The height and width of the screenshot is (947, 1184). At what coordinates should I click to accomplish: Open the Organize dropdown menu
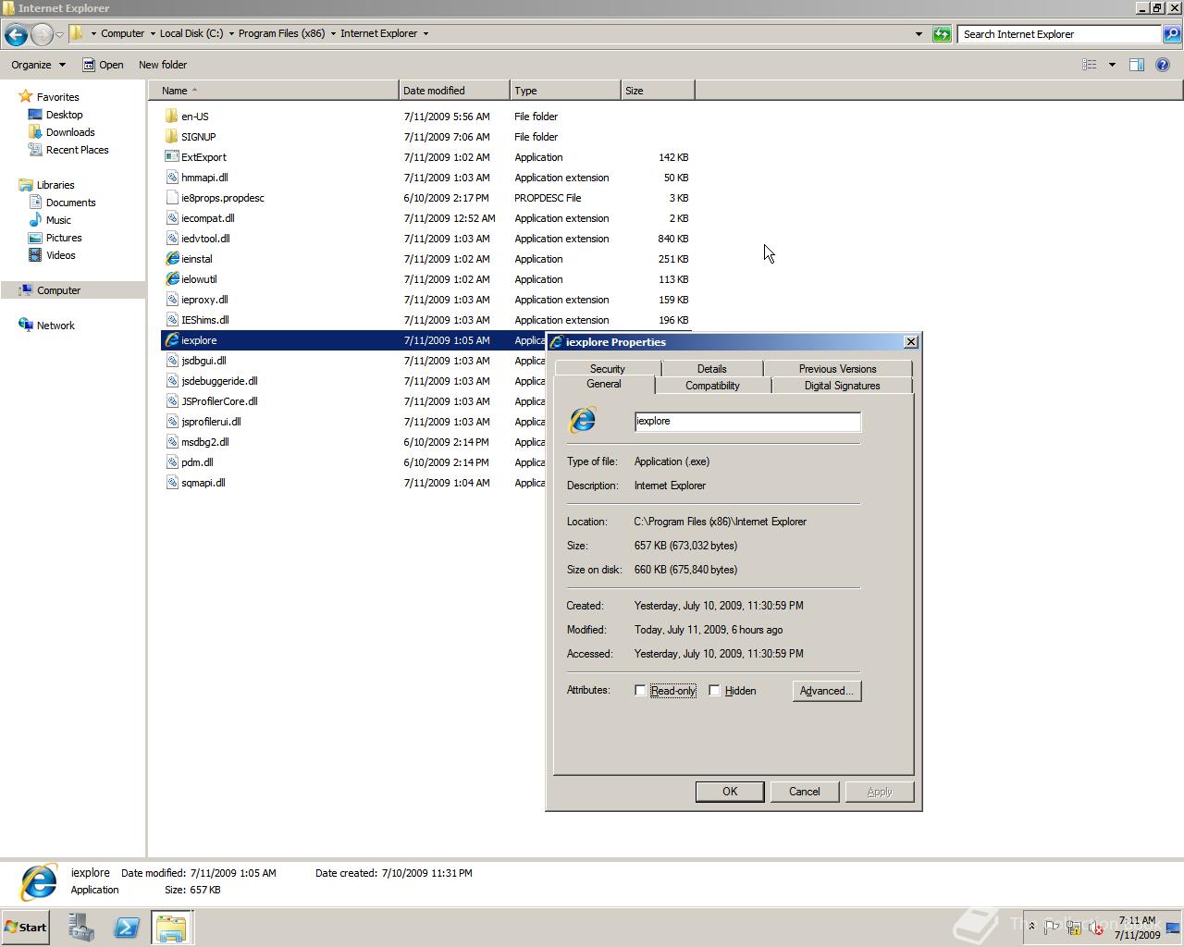coord(38,65)
